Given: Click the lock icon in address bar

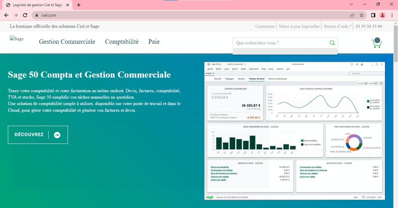Looking at the screenshot, I should click(x=37, y=15).
